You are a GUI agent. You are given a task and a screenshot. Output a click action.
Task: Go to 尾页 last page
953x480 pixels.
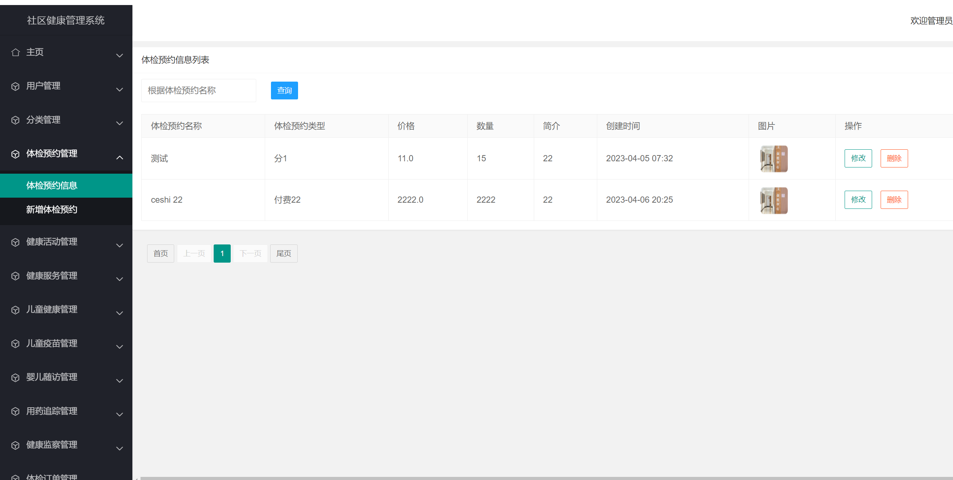(284, 253)
